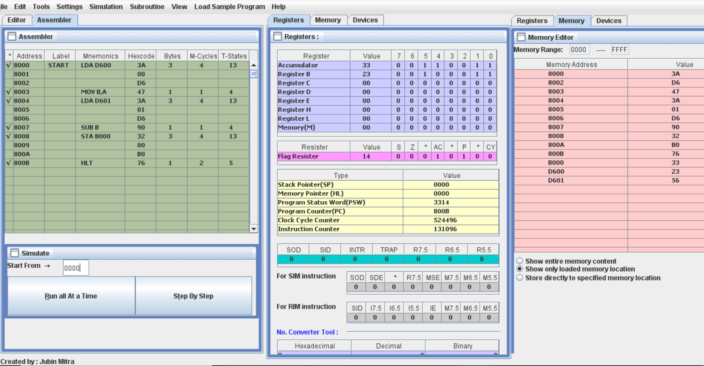Open the Memory tab beside Registers

[x=328, y=20]
